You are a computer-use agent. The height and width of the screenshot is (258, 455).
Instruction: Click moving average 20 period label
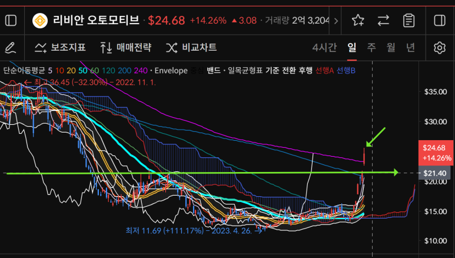tap(71, 71)
